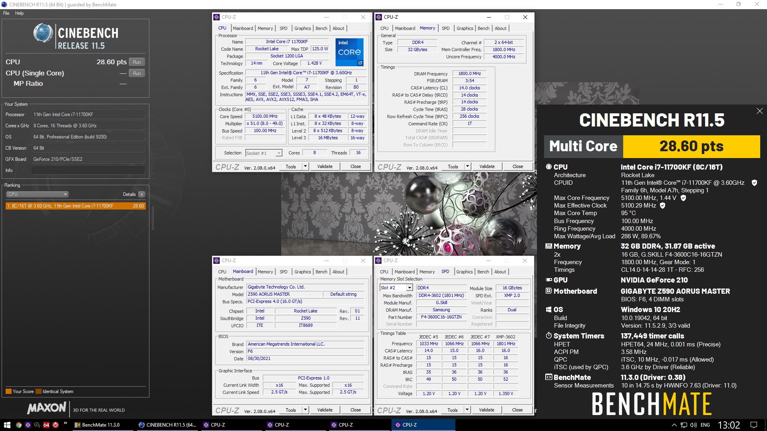Open the Windows Start menu
767x431 pixels.
[7, 425]
